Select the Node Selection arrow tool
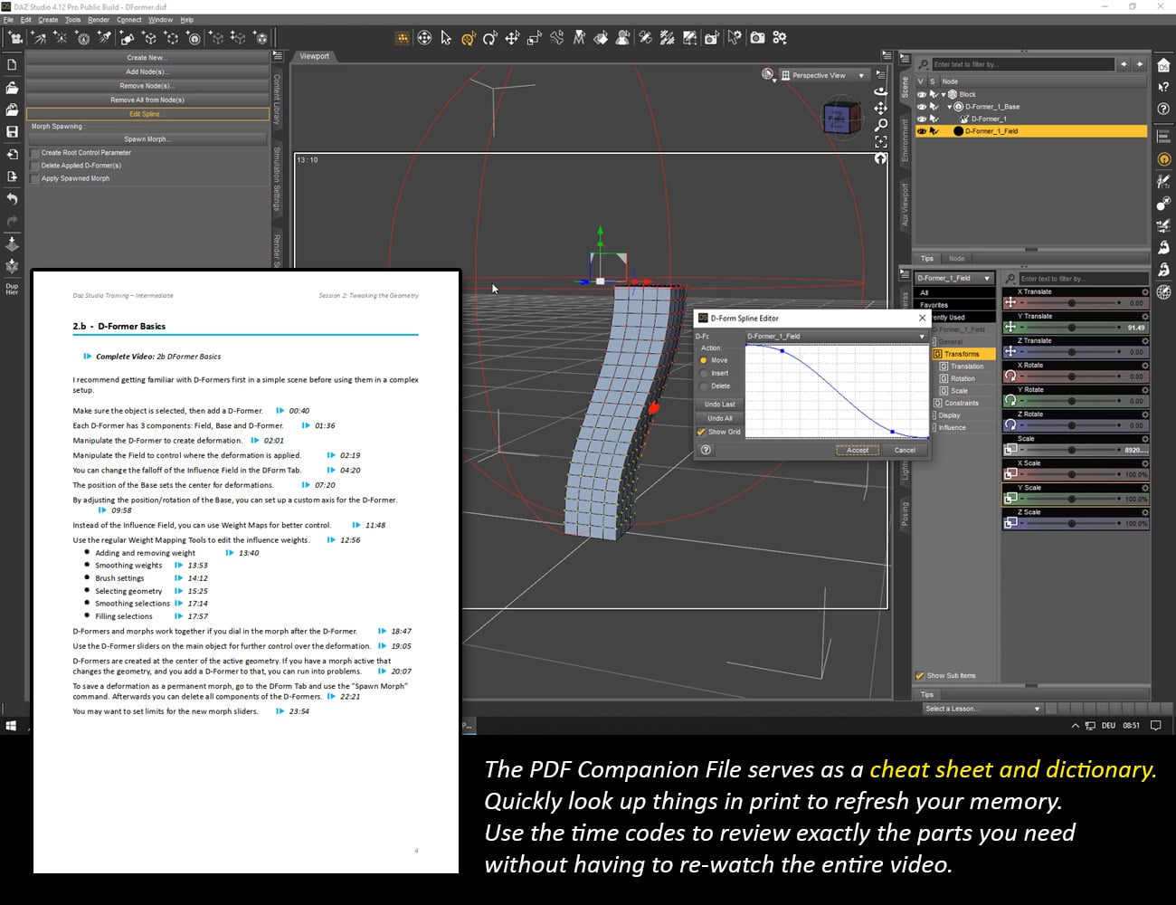The width and height of the screenshot is (1176, 905). click(x=445, y=38)
